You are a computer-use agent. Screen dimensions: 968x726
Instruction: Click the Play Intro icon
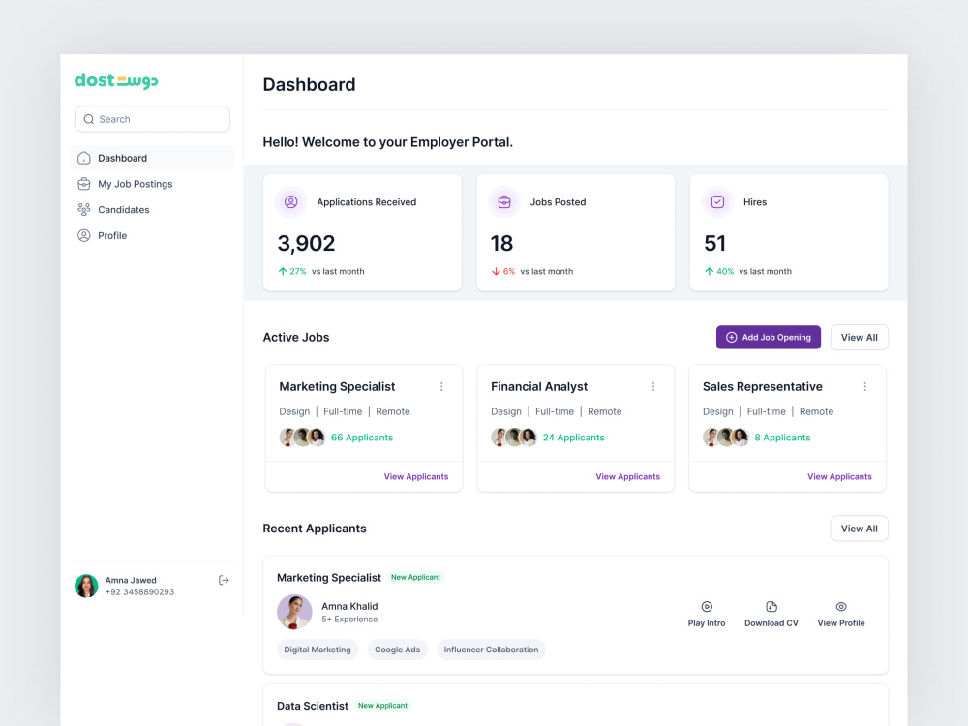click(x=707, y=607)
